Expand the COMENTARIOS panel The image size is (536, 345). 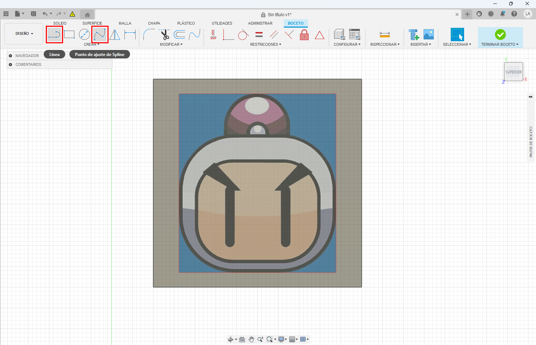[x=11, y=64]
